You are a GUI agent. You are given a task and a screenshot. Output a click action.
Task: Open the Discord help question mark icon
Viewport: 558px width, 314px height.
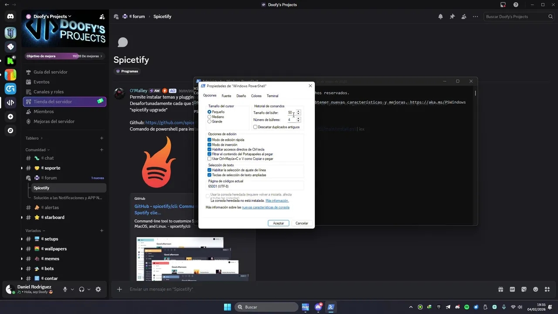click(x=516, y=5)
